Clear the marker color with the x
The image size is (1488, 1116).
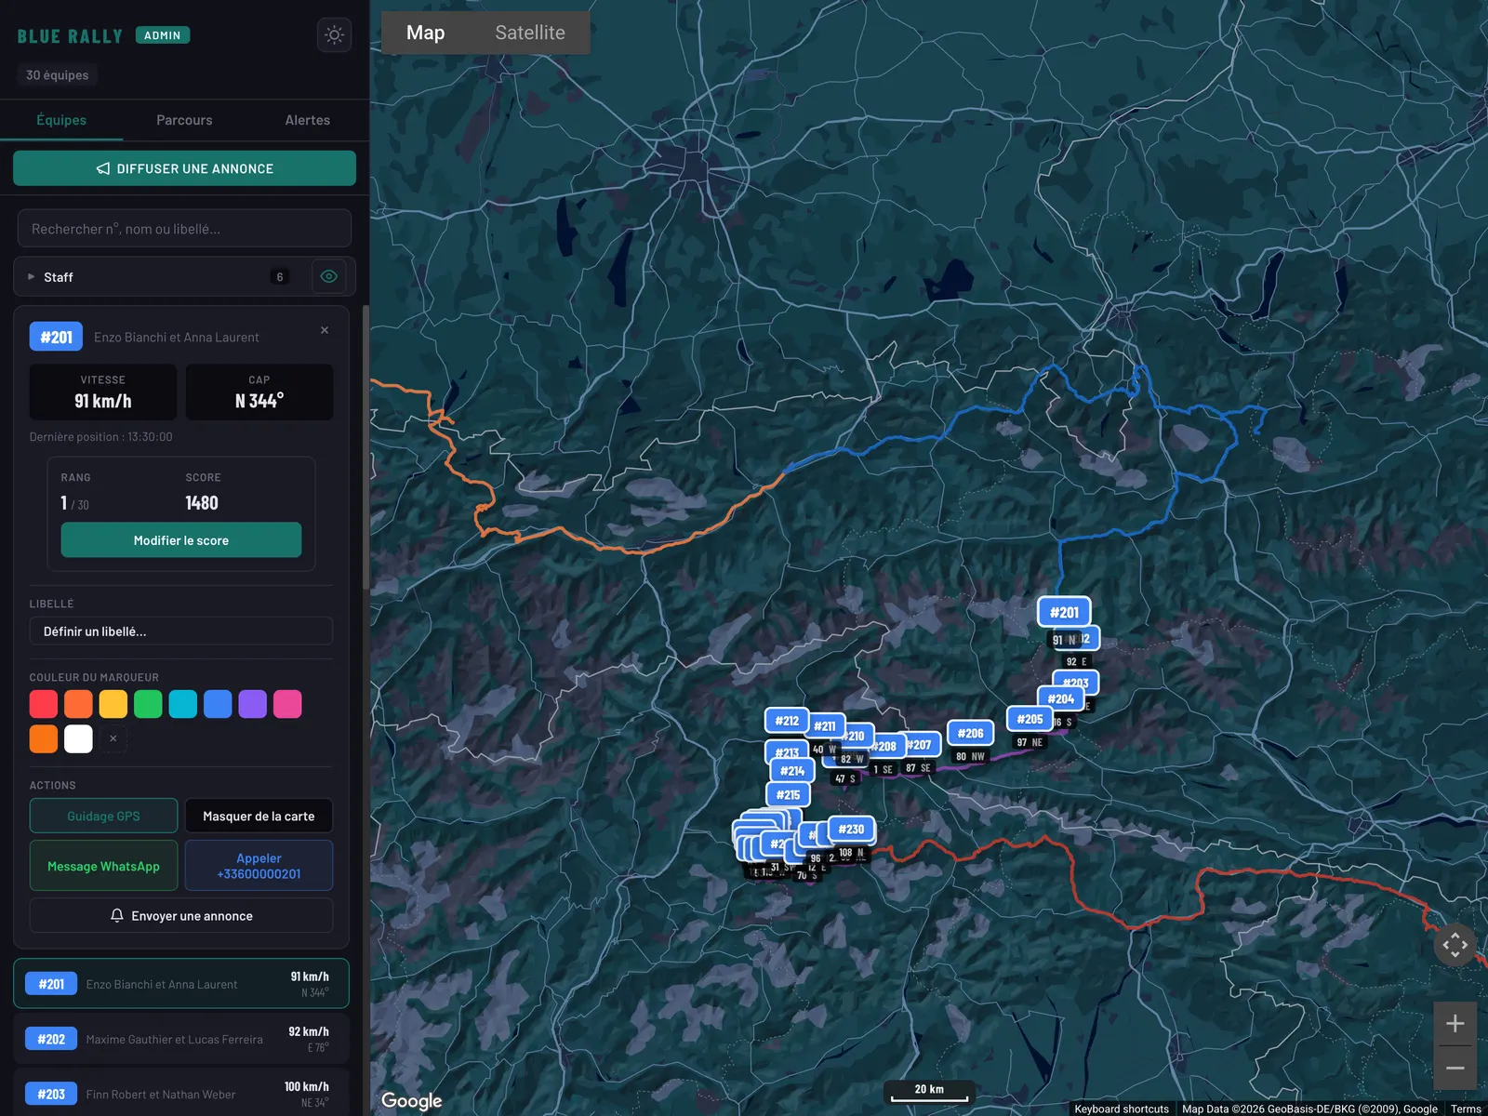(x=113, y=738)
